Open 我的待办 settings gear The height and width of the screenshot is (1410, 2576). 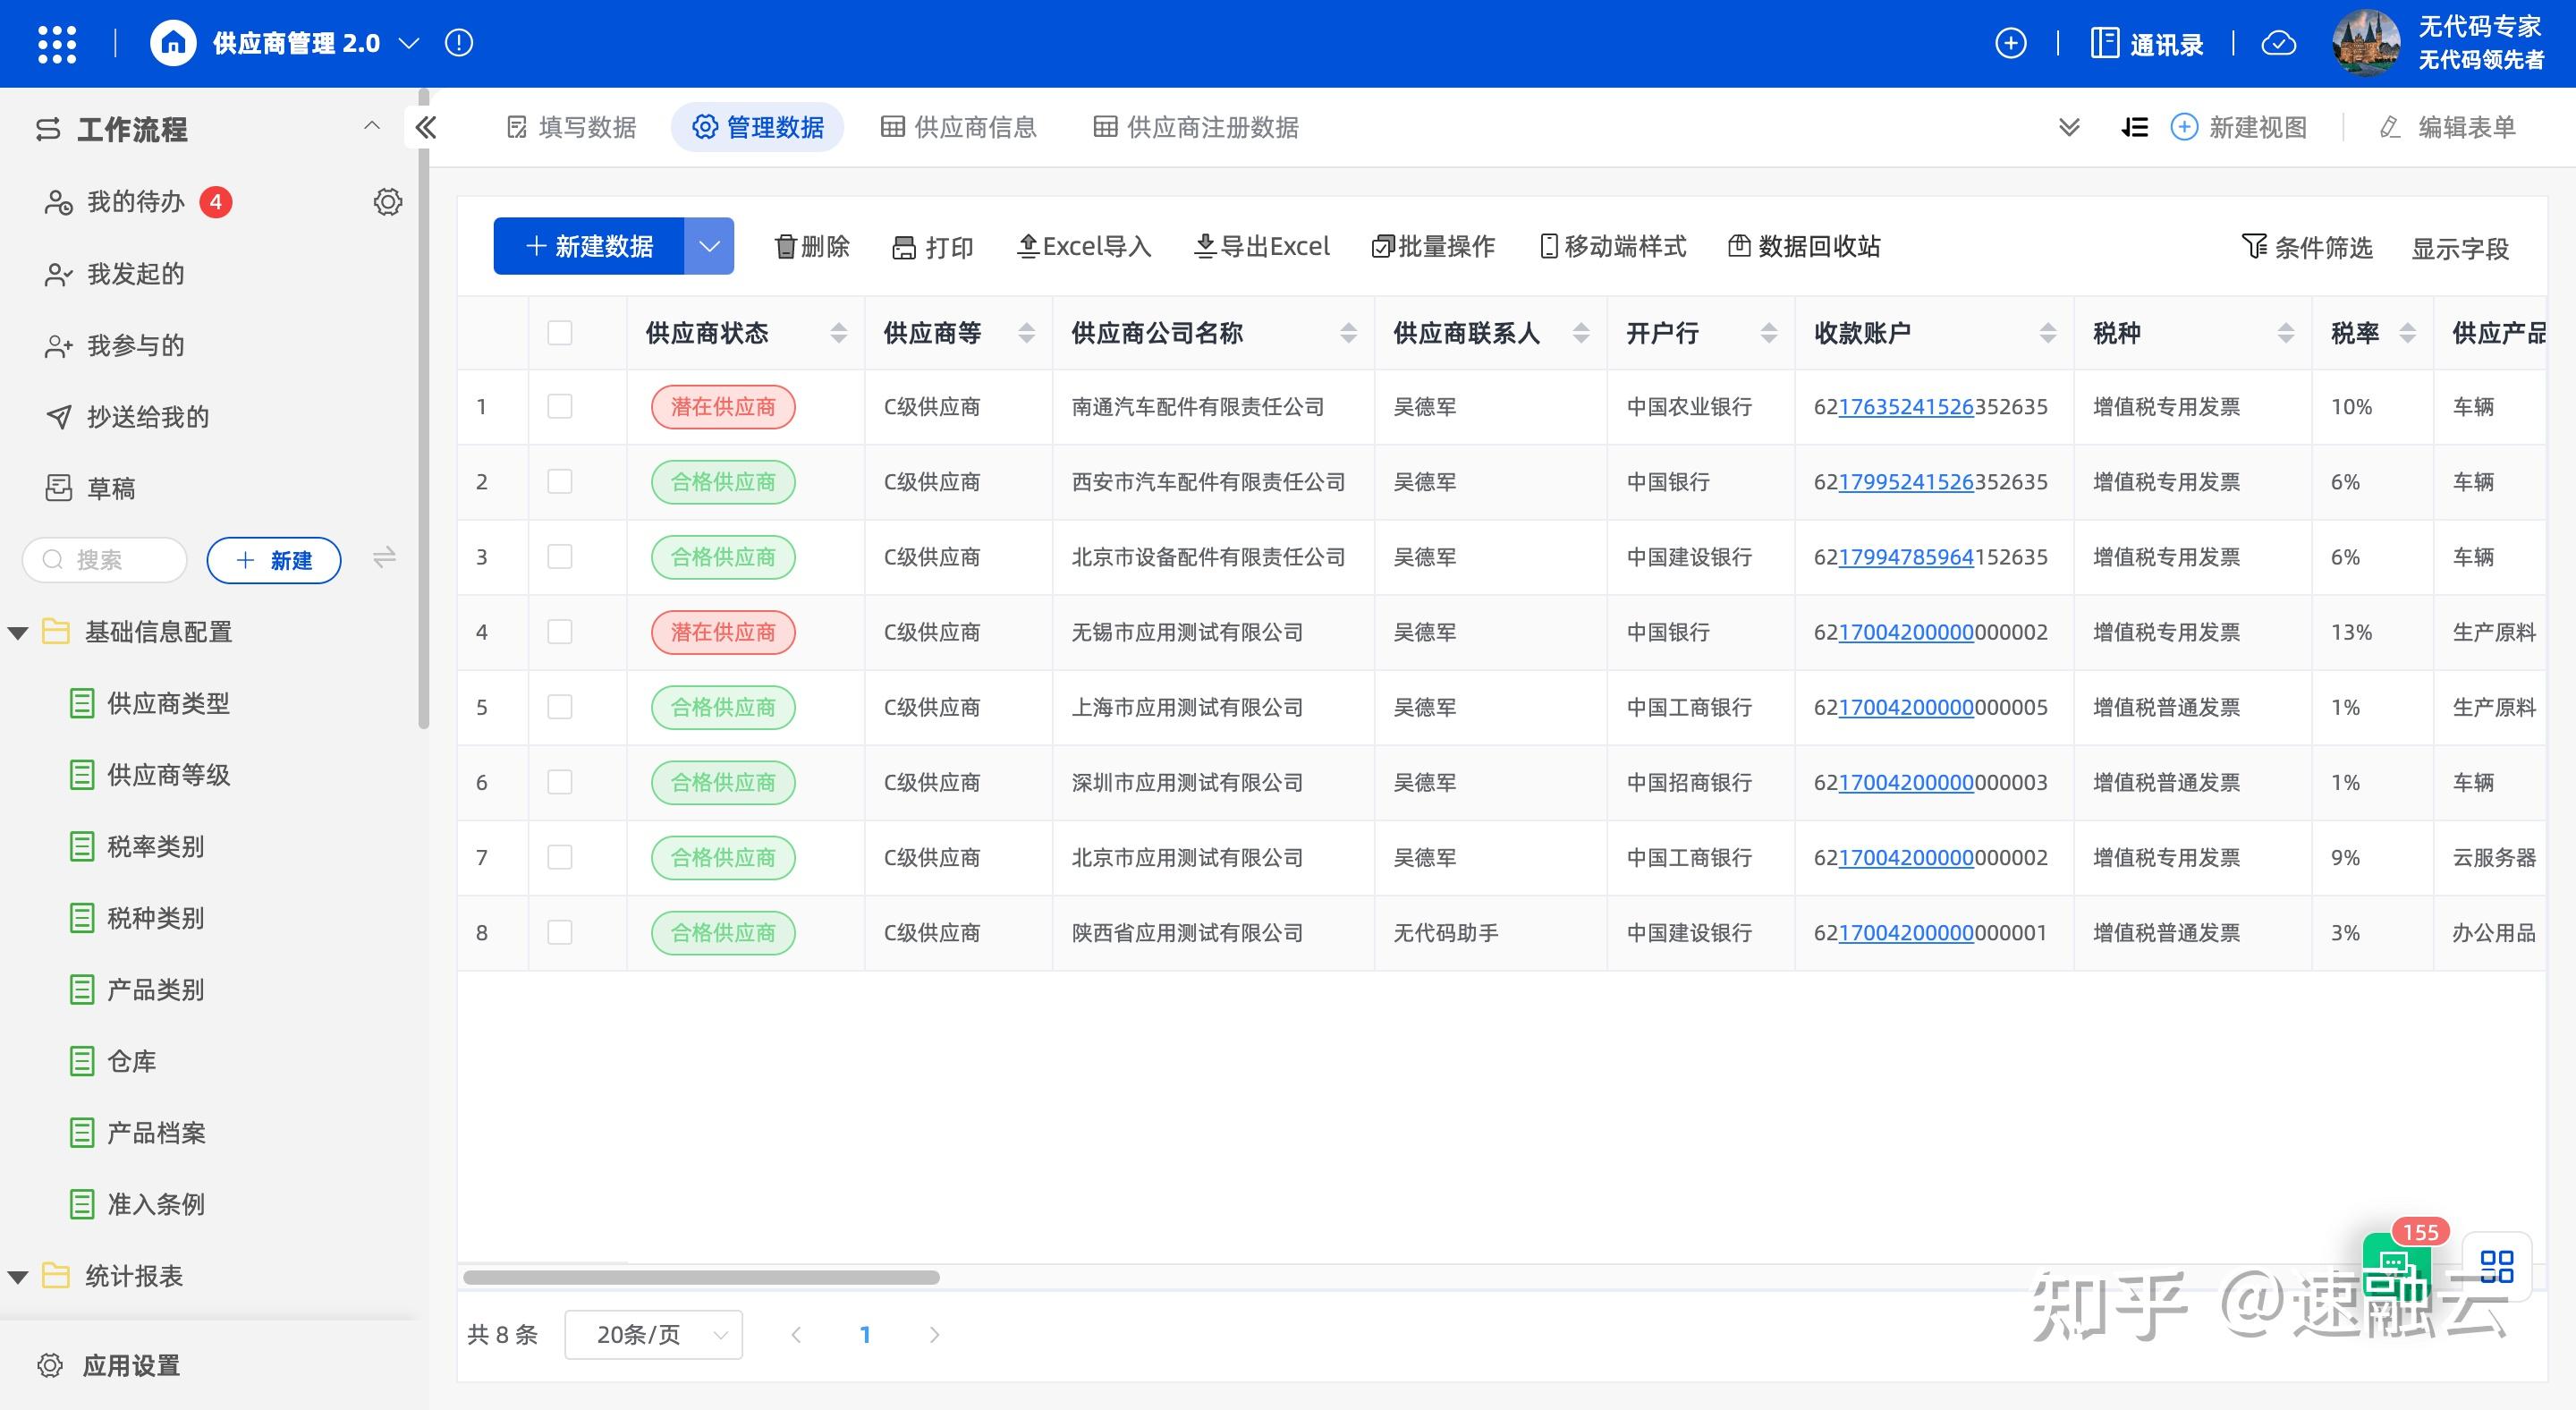click(x=388, y=201)
